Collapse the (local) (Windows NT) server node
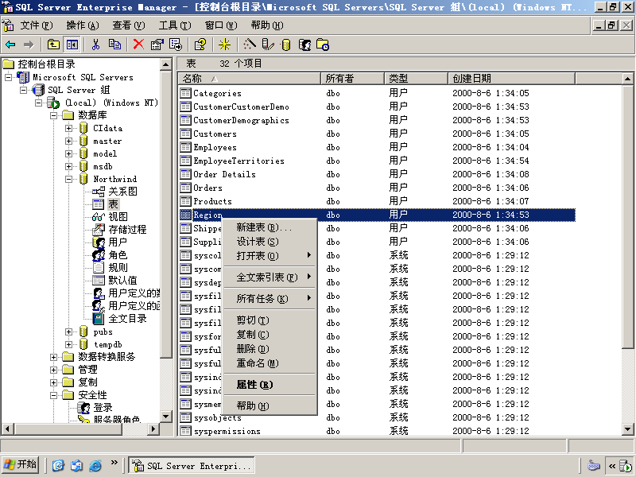 pos(38,103)
